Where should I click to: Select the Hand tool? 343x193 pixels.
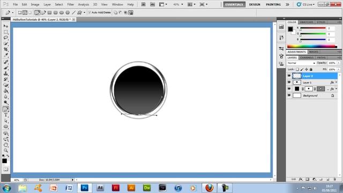click(x=6, y=145)
